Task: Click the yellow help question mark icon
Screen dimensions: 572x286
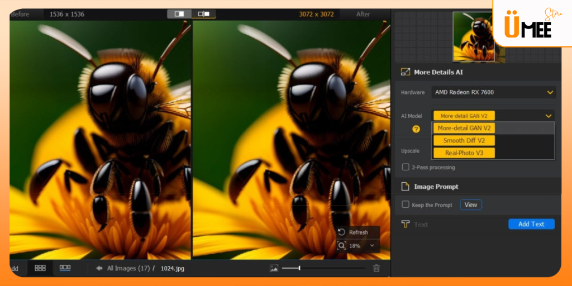Action: [416, 129]
